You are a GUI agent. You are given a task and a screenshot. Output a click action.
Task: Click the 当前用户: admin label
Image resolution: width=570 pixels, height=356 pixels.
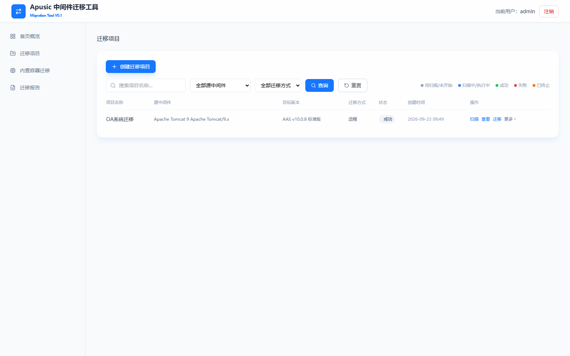point(515,11)
